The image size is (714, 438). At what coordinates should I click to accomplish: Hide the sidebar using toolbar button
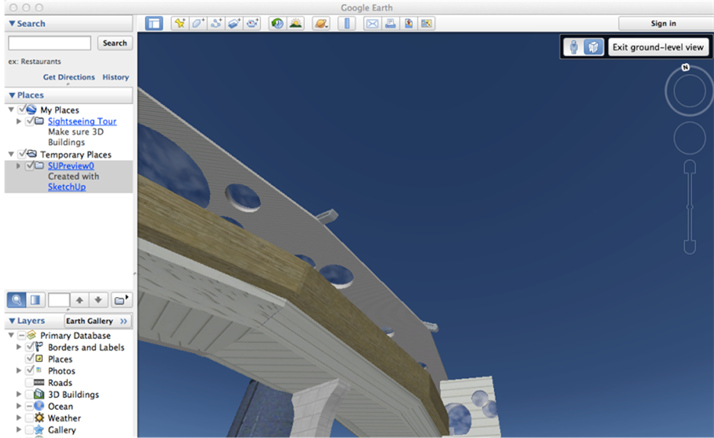154,24
